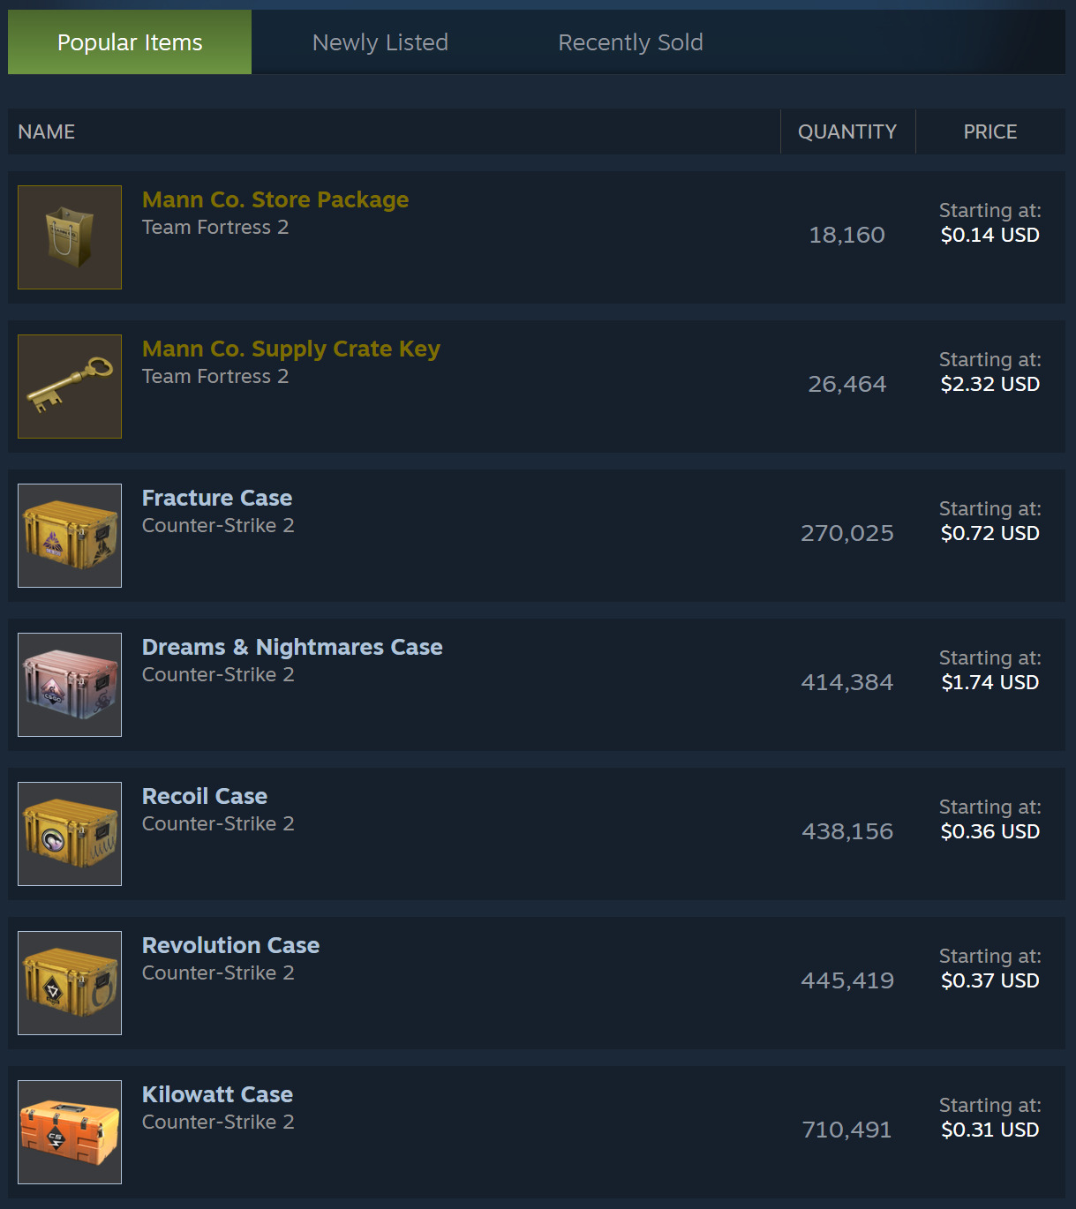Switch to the Recently Sold tab
This screenshot has width=1076, height=1209.
point(631,42)
